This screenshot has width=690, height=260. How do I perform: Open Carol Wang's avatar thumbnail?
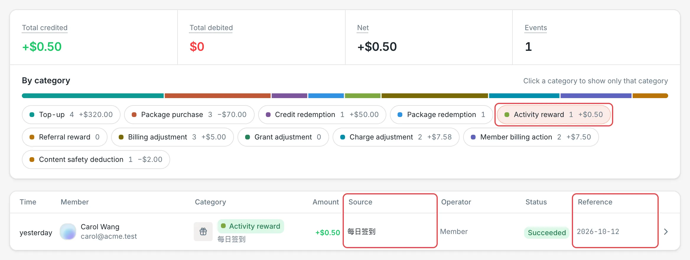click(x=68, y=232)
